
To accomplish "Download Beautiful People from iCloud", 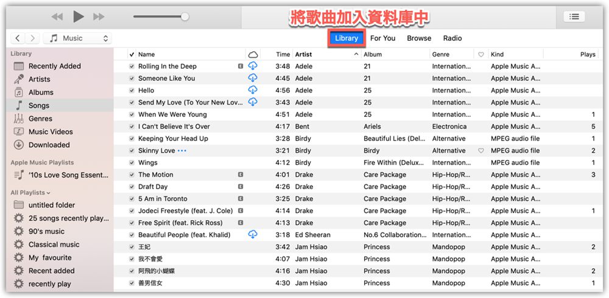I will click(x=253, y=234).
